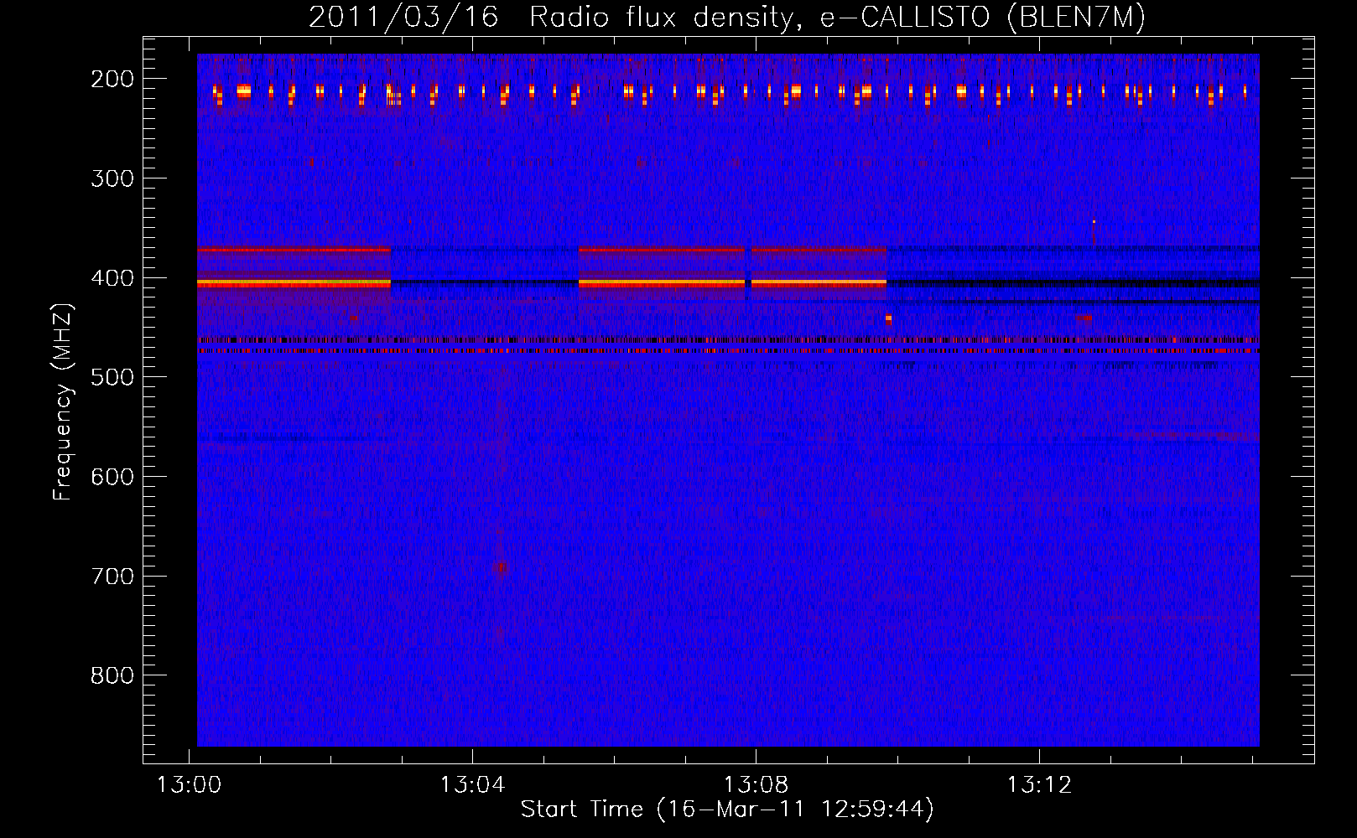Click the 13:12 time axis label
Image resolution: width=1357 pixels, height=838 pixels.
(1040, 785)
